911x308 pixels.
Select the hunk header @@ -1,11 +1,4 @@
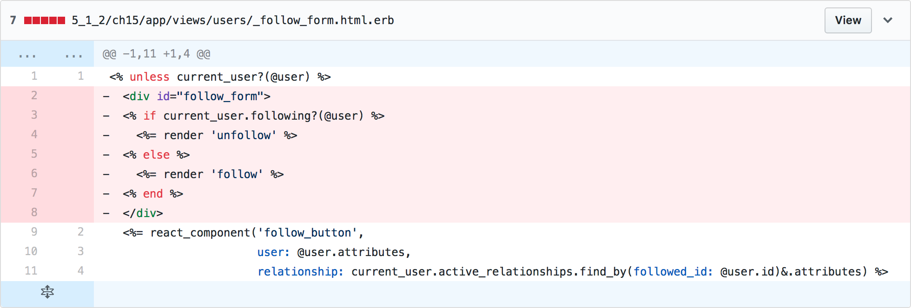pos(156,54)
